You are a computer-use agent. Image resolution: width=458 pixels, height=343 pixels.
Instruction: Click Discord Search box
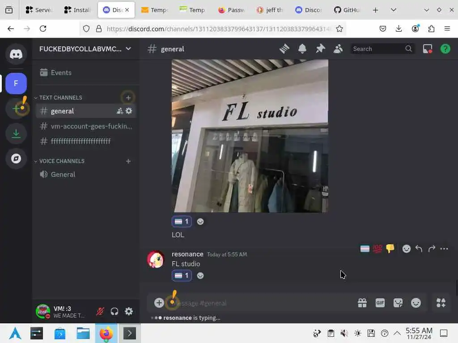pos(382,49)
